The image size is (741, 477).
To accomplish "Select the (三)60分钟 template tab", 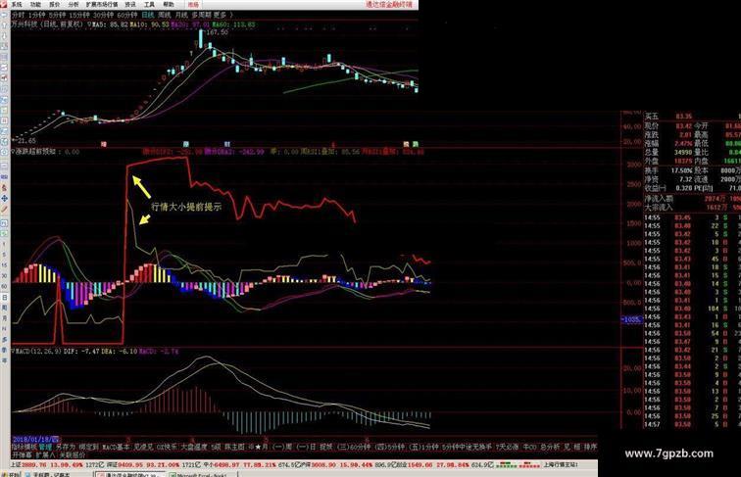I will click(x=354, y=447).
